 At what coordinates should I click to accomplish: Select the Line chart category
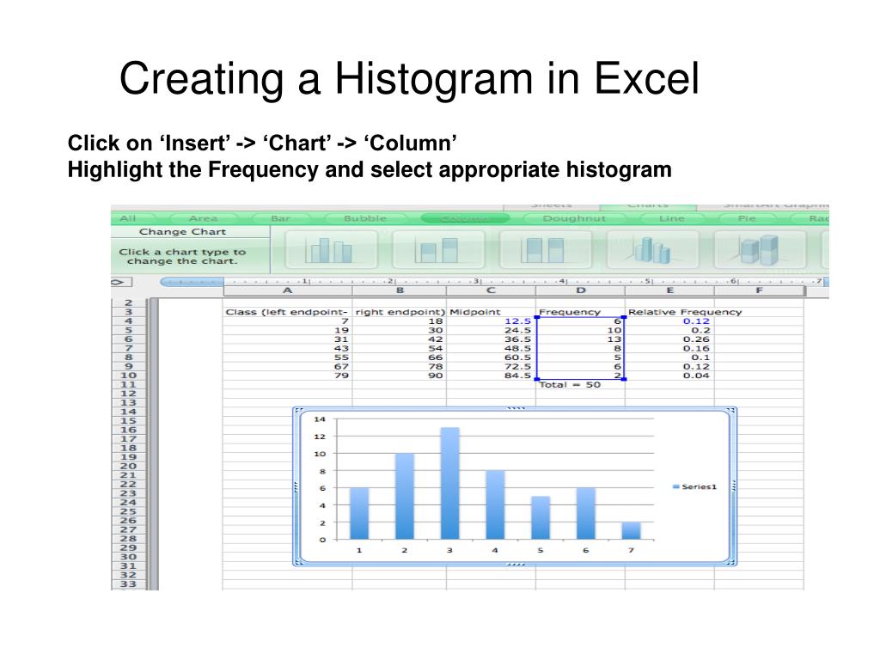pyautogui.click(x=671, y=219)
